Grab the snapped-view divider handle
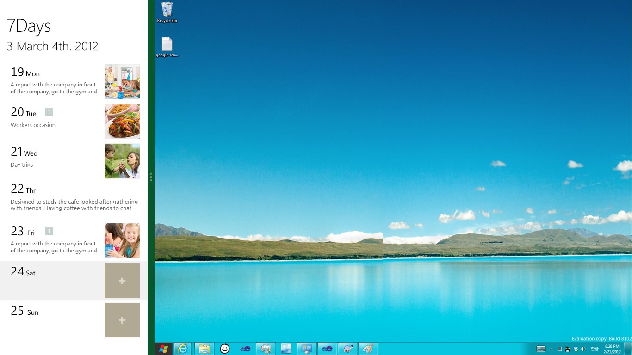632x355 pixels. pos(151,177)
